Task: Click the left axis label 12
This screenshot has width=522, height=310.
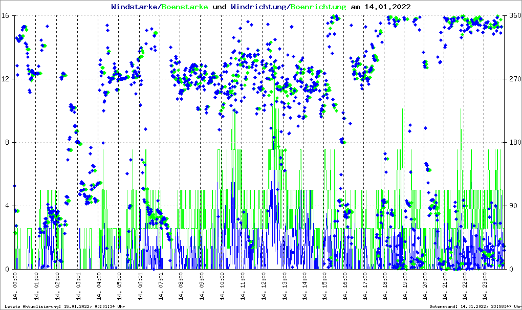Action: click(6, 79)
